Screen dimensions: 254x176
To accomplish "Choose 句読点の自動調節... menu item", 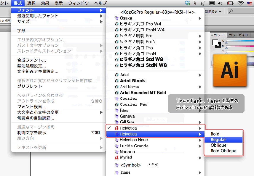I will [x=58, y=118].
